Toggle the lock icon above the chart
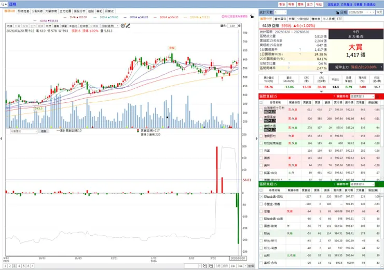384x270 pixels. [x=252, y=17]
